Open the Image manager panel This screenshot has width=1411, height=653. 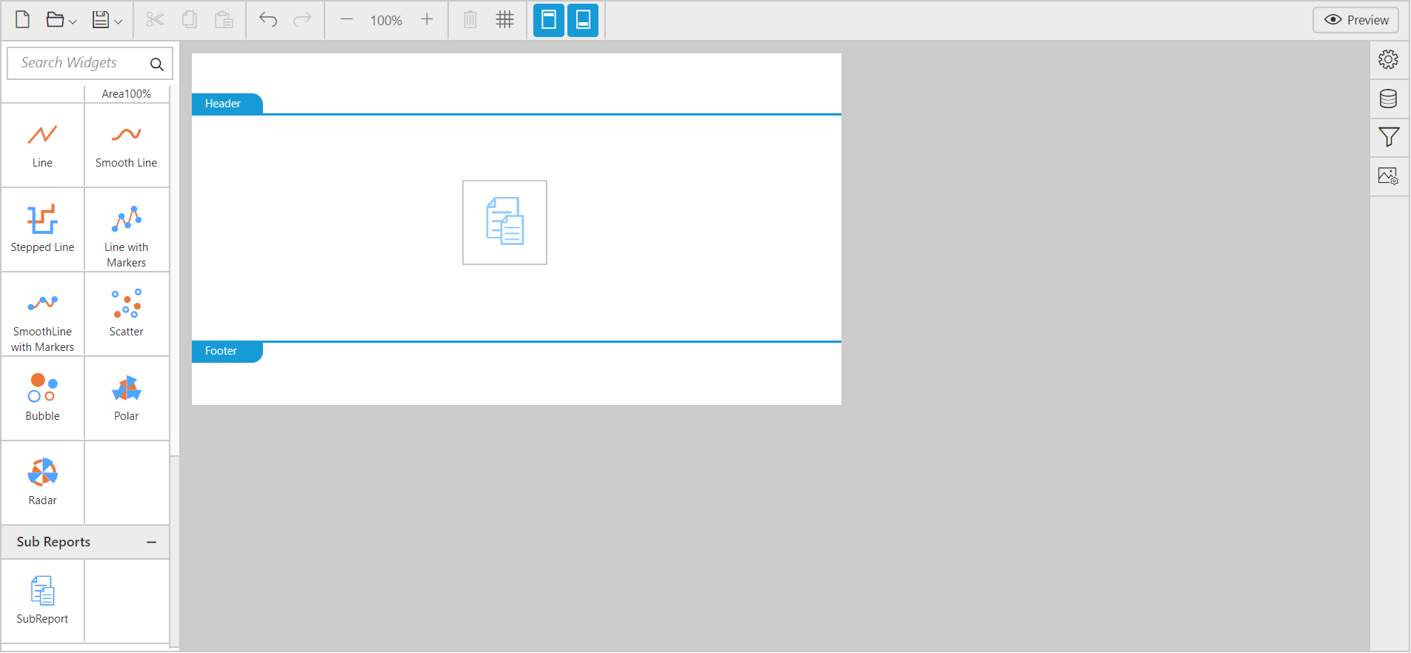1389,176
